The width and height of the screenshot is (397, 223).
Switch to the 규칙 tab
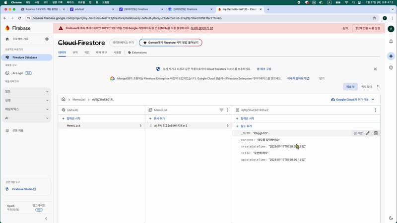pyautogui.click(x=75, y=52)
